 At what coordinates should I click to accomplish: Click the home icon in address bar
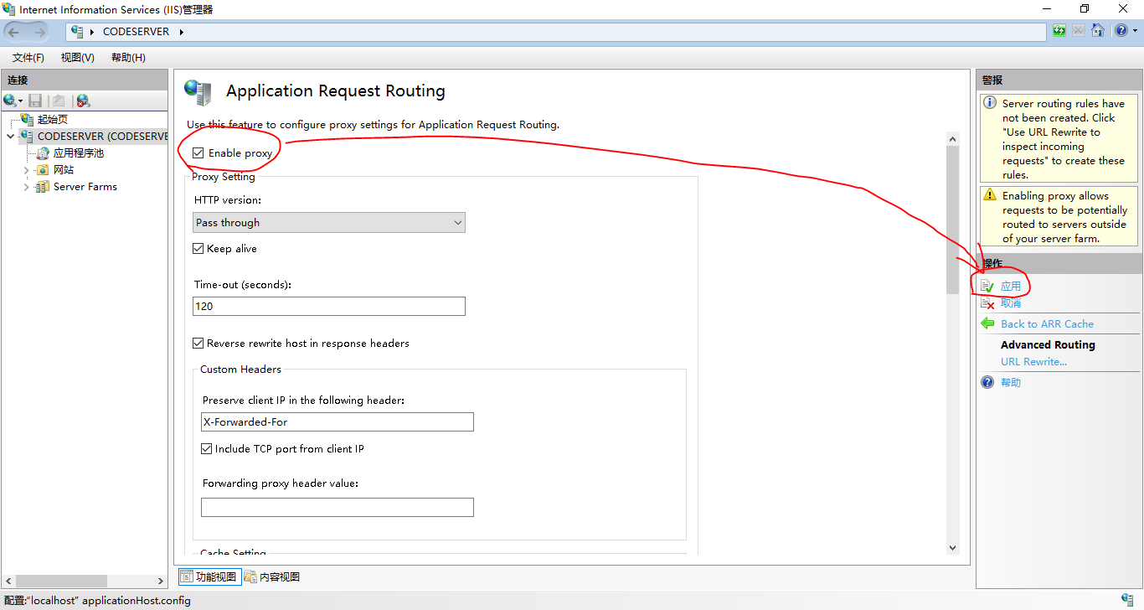1097,31
